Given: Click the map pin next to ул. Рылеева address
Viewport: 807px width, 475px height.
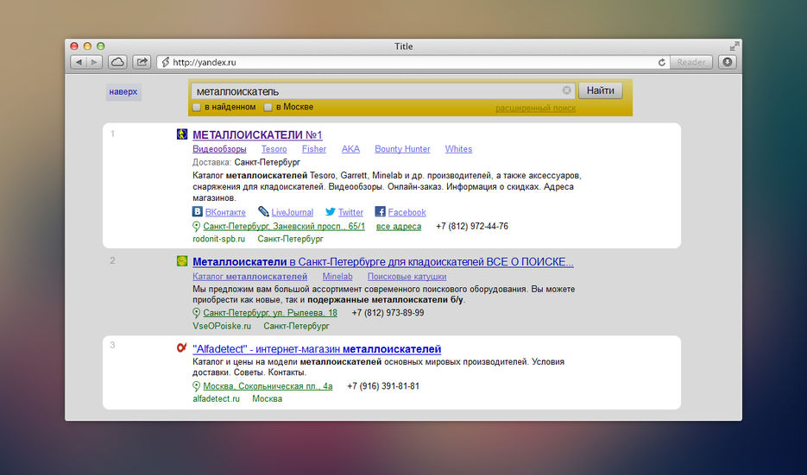Looking at the screenshot, I should 196,313.
